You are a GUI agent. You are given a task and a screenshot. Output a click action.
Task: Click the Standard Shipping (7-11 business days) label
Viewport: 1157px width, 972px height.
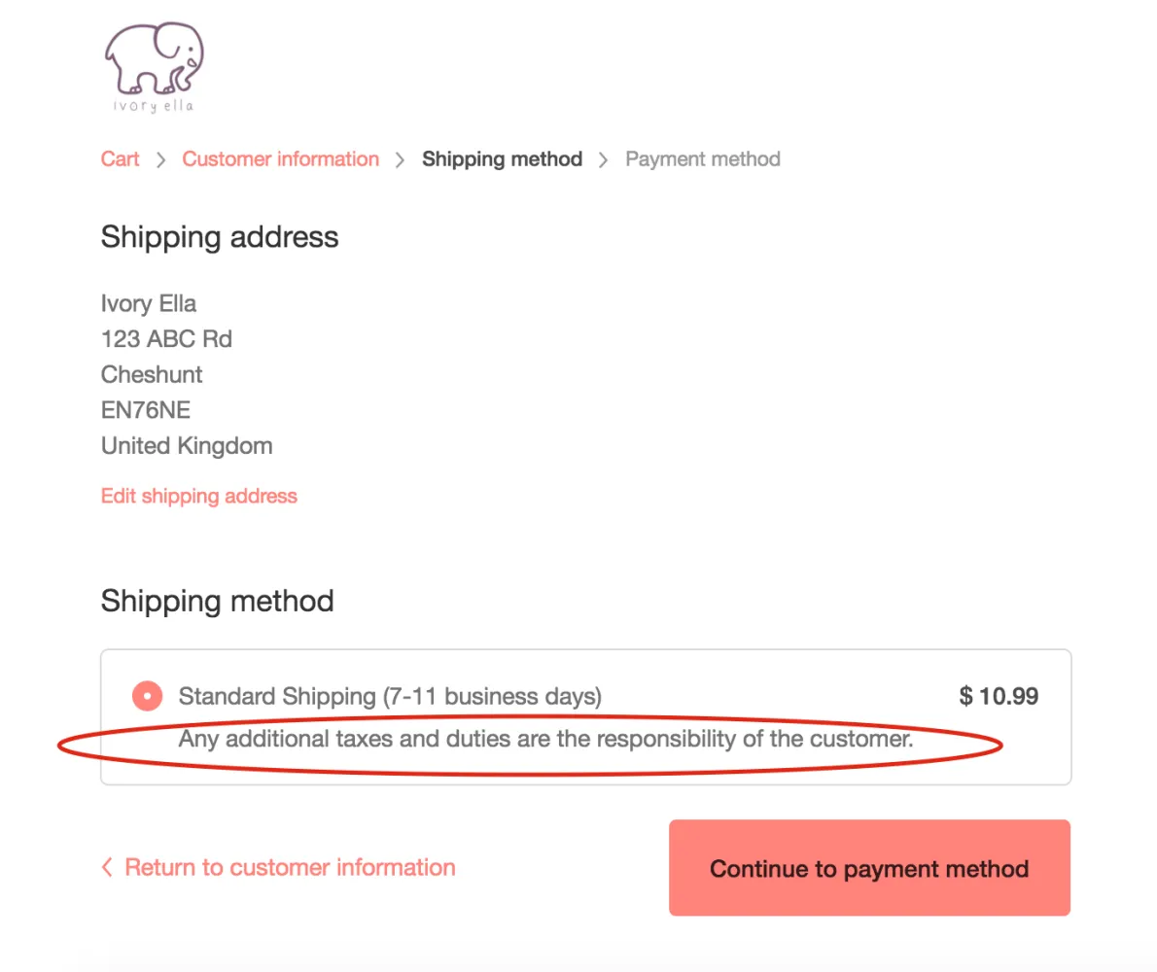pos(390,697)
